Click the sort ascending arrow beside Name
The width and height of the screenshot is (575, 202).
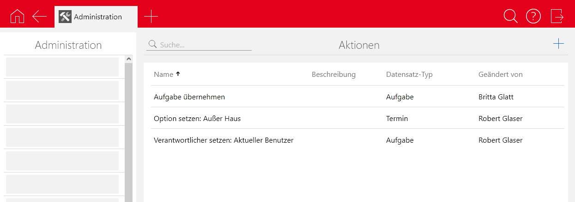(178, 74)
